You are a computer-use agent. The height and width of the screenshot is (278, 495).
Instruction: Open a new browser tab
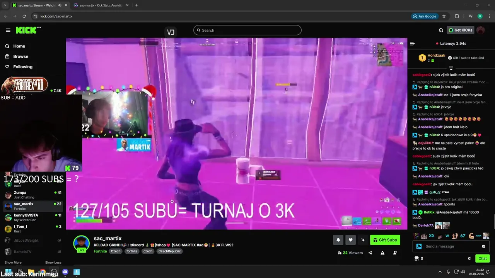137,5
